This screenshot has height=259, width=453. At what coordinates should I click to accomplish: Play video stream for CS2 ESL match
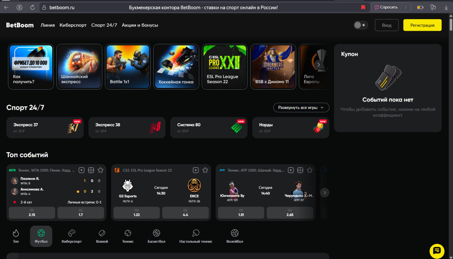point(196,170)
